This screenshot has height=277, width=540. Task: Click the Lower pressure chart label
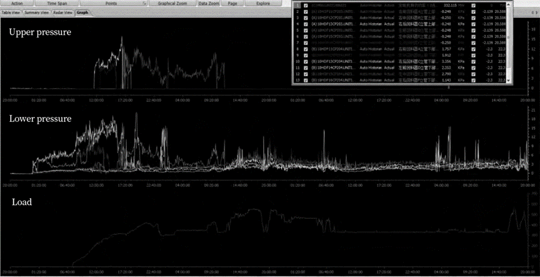40,119
